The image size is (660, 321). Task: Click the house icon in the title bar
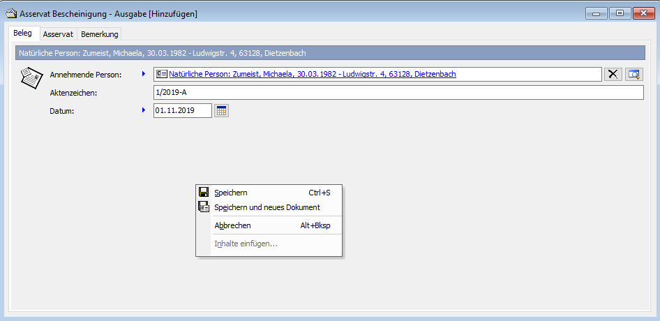point(11,13)
